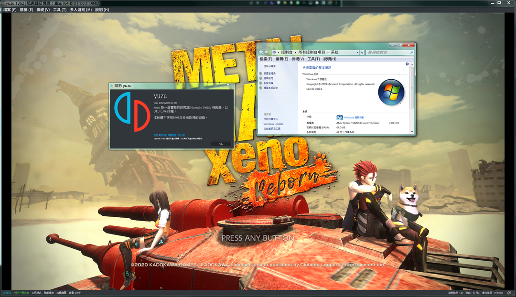Open the Windows experience index link
This screenshot has height=297, width=516.
pos(354,117)
